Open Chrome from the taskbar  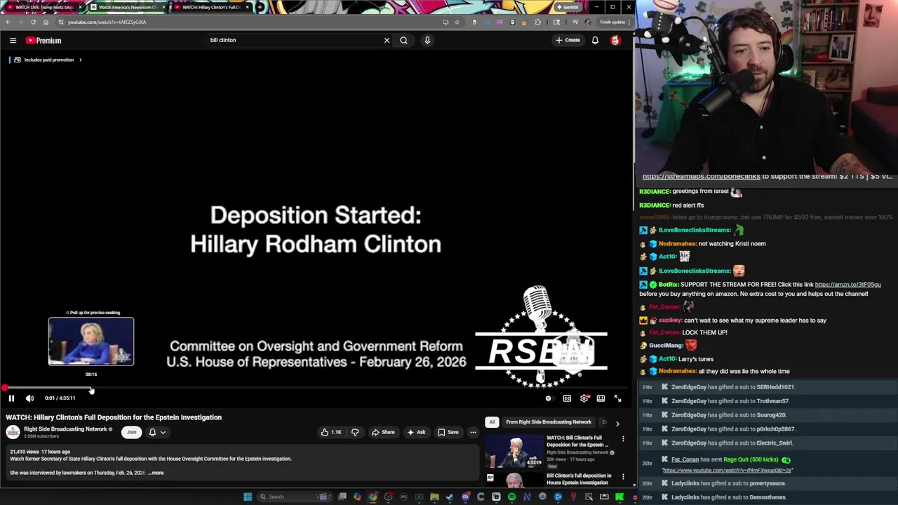tap(373, 497)
